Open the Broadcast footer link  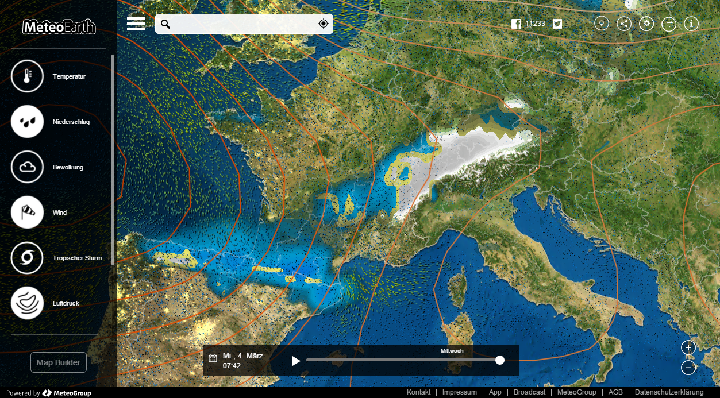(529, 392)
